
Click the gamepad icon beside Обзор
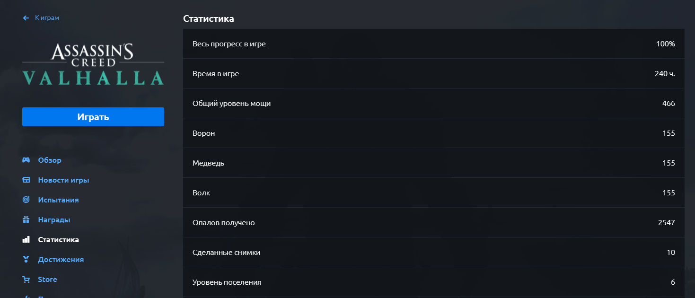click(26, 160)
